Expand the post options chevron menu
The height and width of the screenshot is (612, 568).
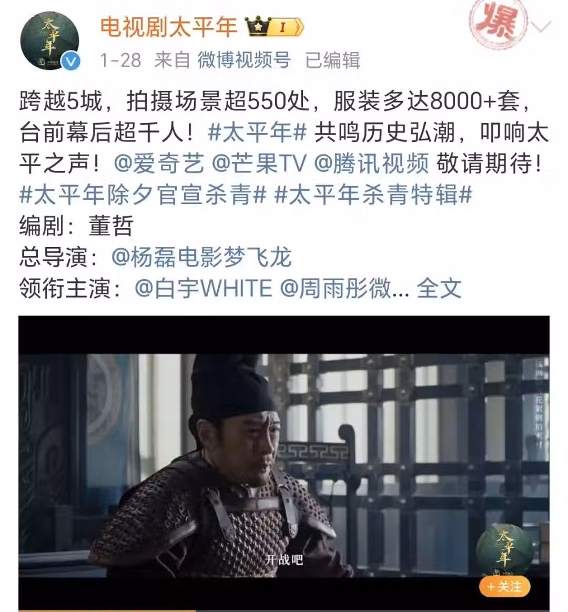541,26
